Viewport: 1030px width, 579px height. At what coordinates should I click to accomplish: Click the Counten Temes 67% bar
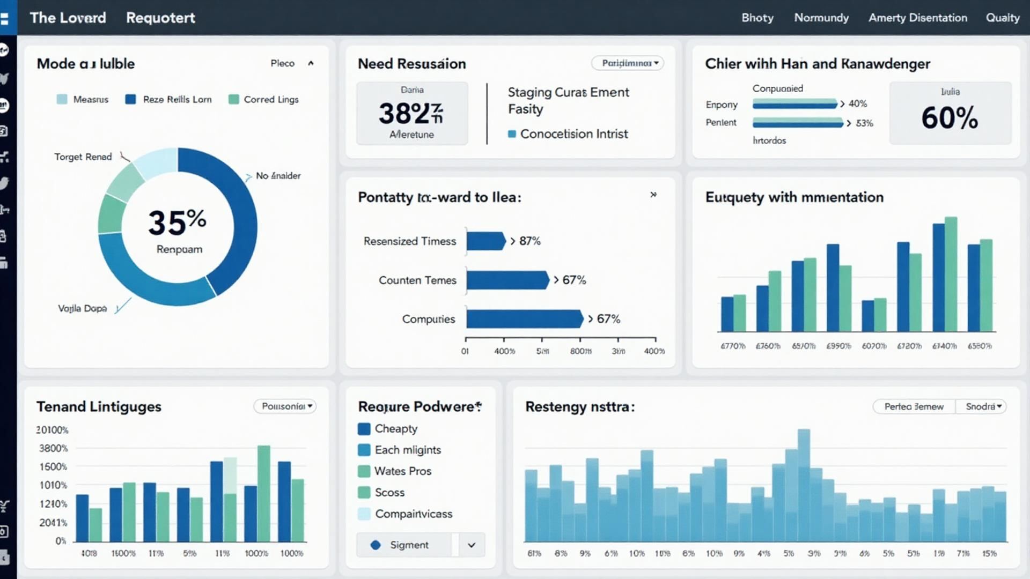508,280
